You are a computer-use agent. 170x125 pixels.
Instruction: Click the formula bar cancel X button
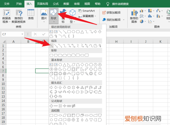[35, 34]
